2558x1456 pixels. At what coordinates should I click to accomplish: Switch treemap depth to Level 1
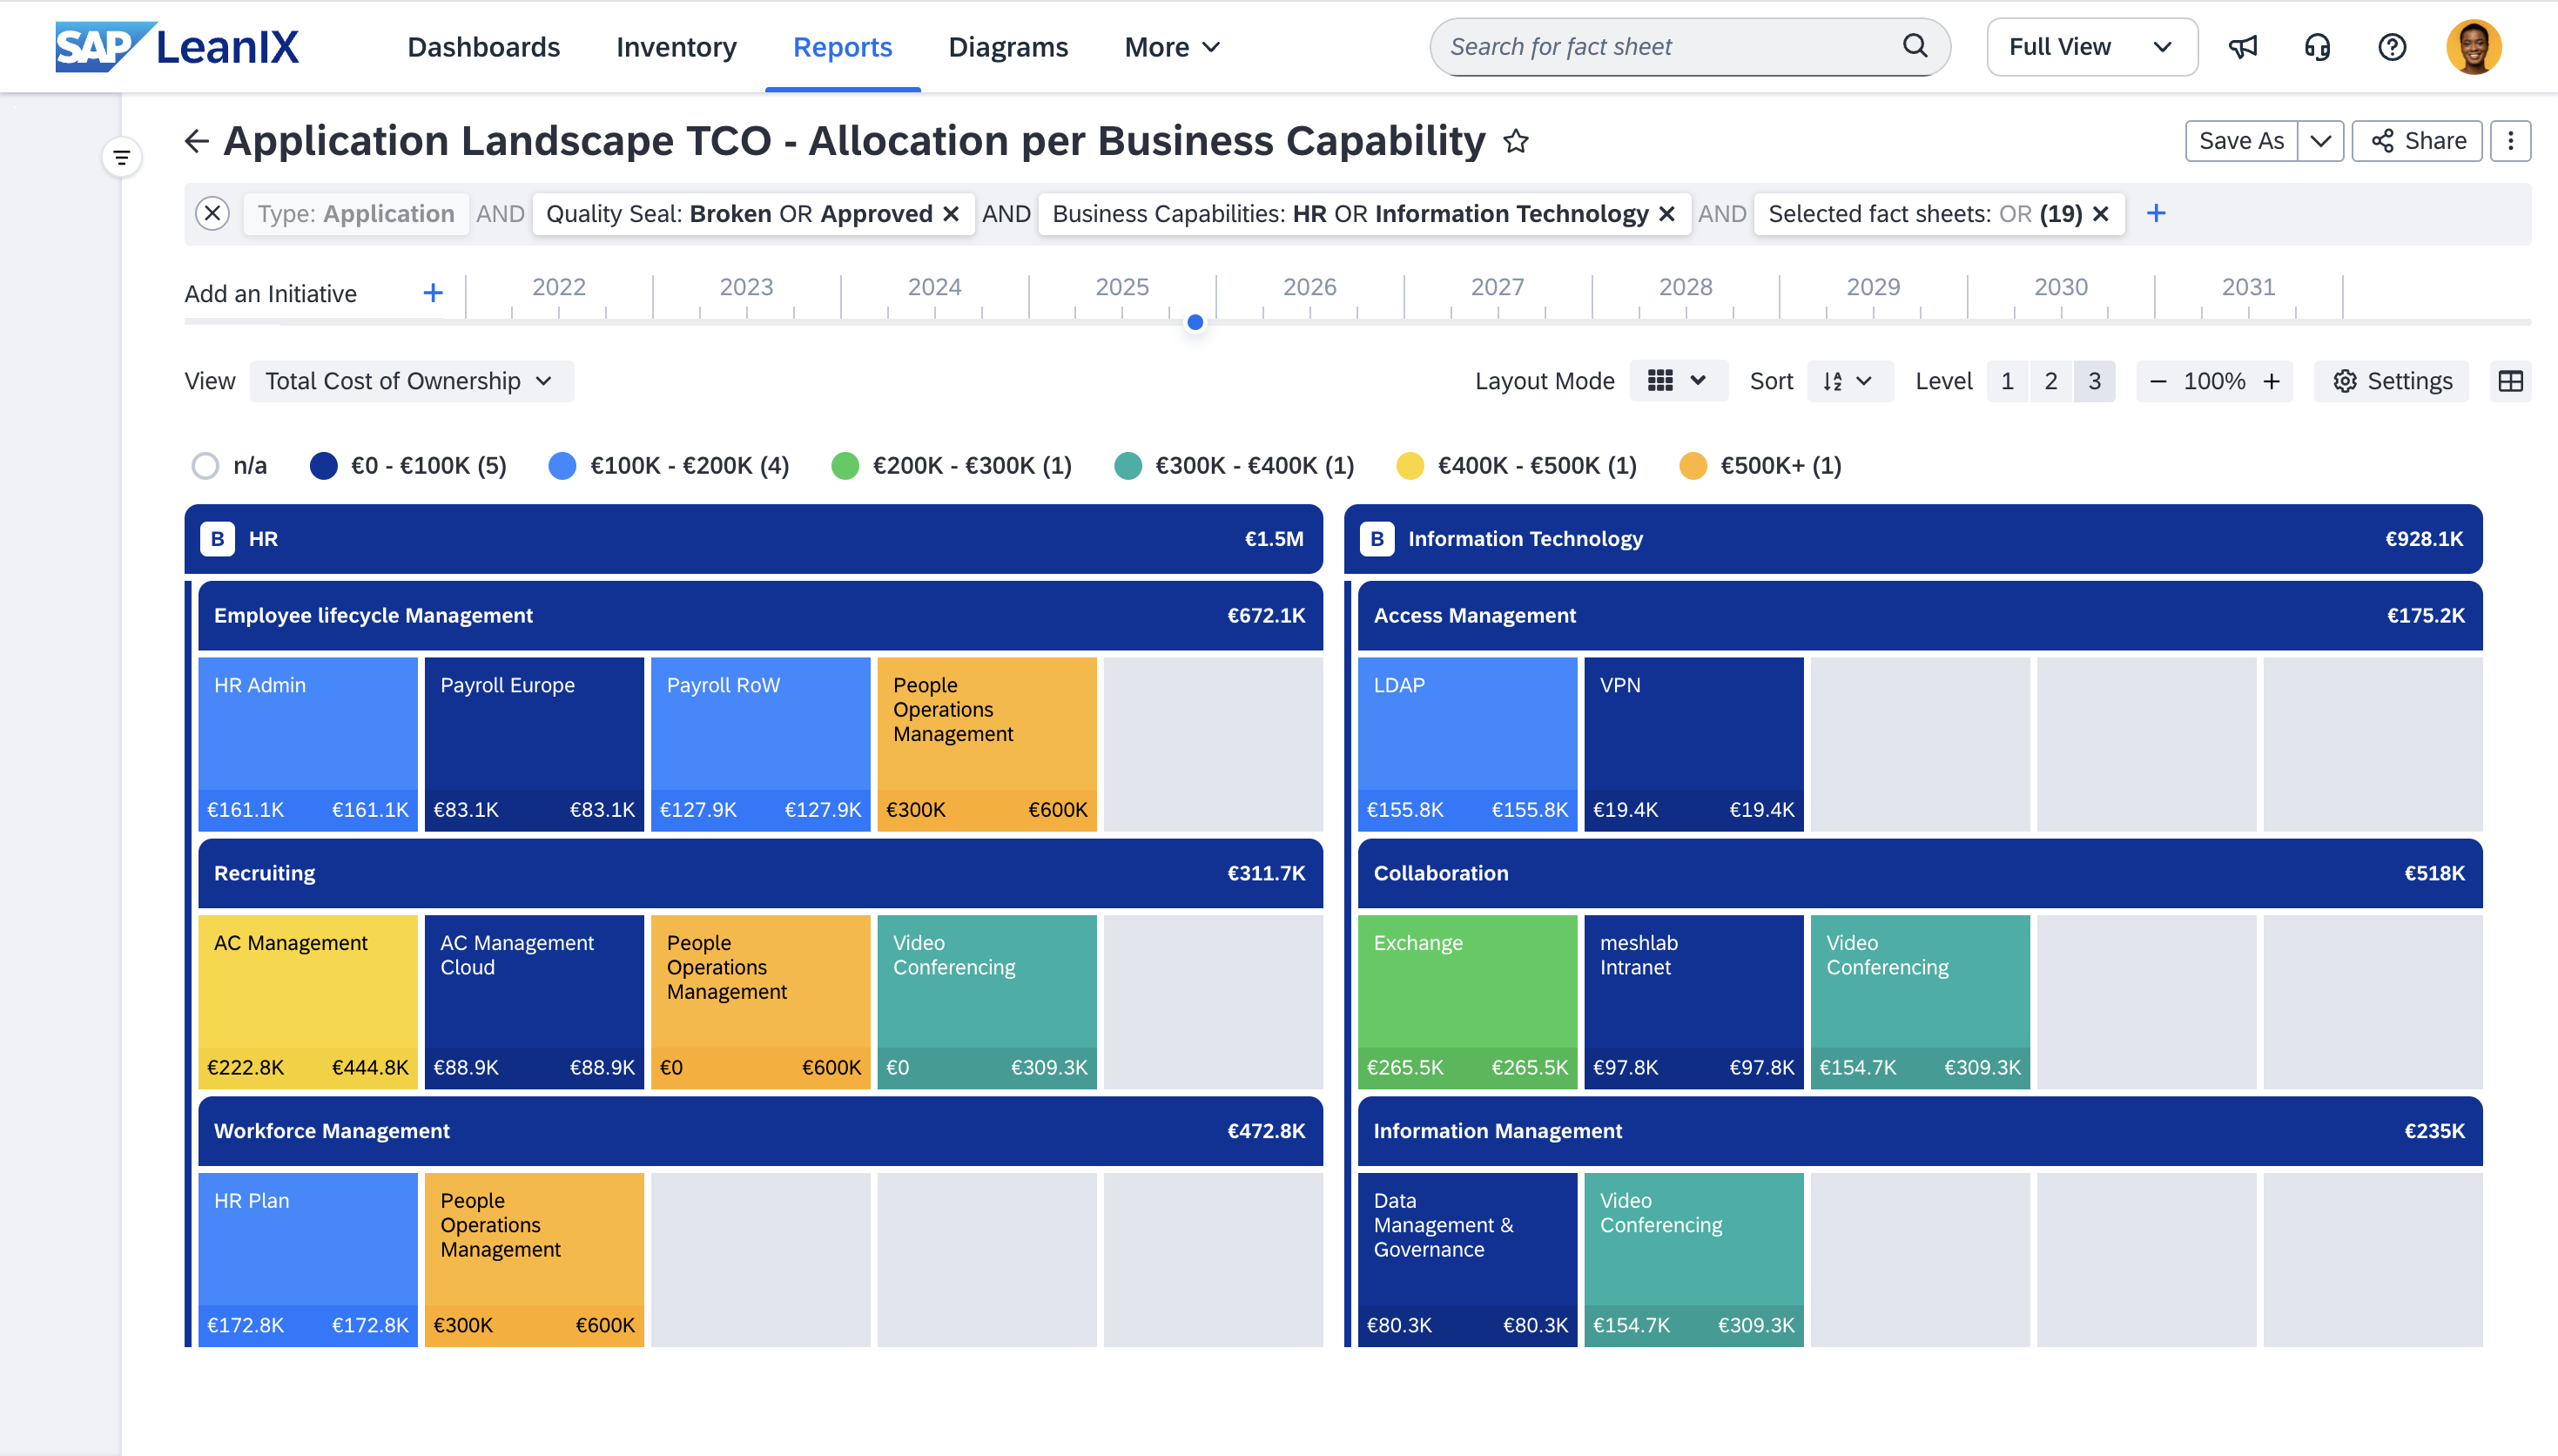[x=2006, y=380]
